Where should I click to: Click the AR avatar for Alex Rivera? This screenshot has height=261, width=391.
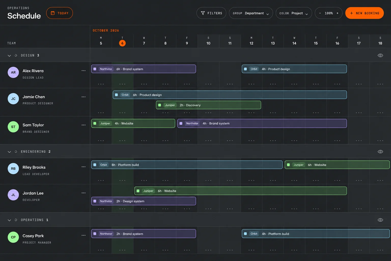coord(13,72)
